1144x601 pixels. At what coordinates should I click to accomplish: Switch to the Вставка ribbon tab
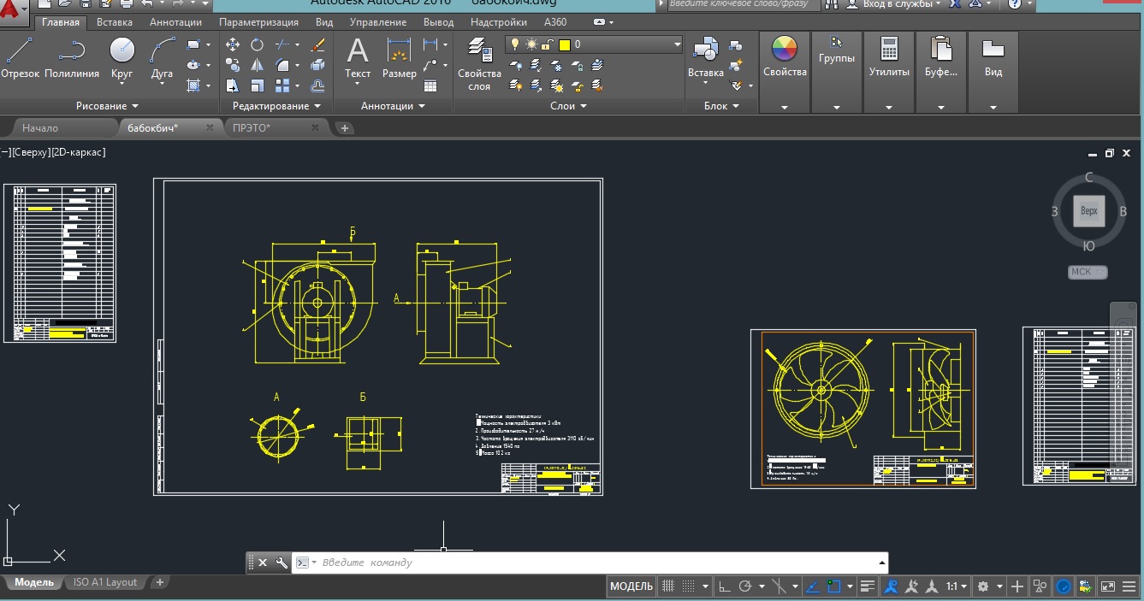point(115,22)
